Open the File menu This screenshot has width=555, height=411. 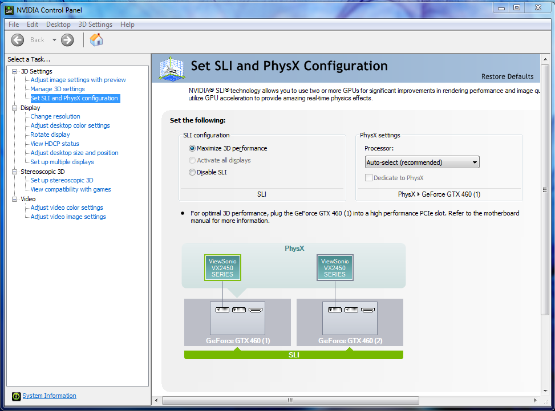14,25
